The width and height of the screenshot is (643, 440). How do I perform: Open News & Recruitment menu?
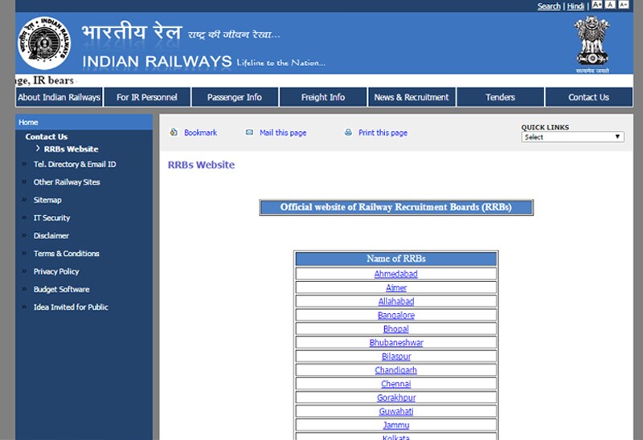pos(412,97)
